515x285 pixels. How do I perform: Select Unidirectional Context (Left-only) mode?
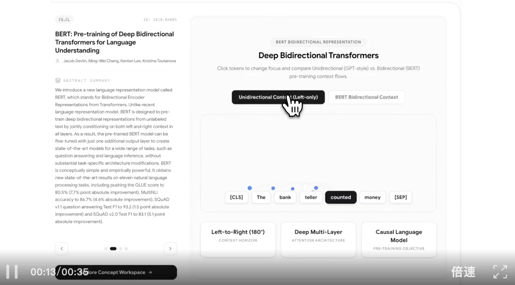pos(278,97)
